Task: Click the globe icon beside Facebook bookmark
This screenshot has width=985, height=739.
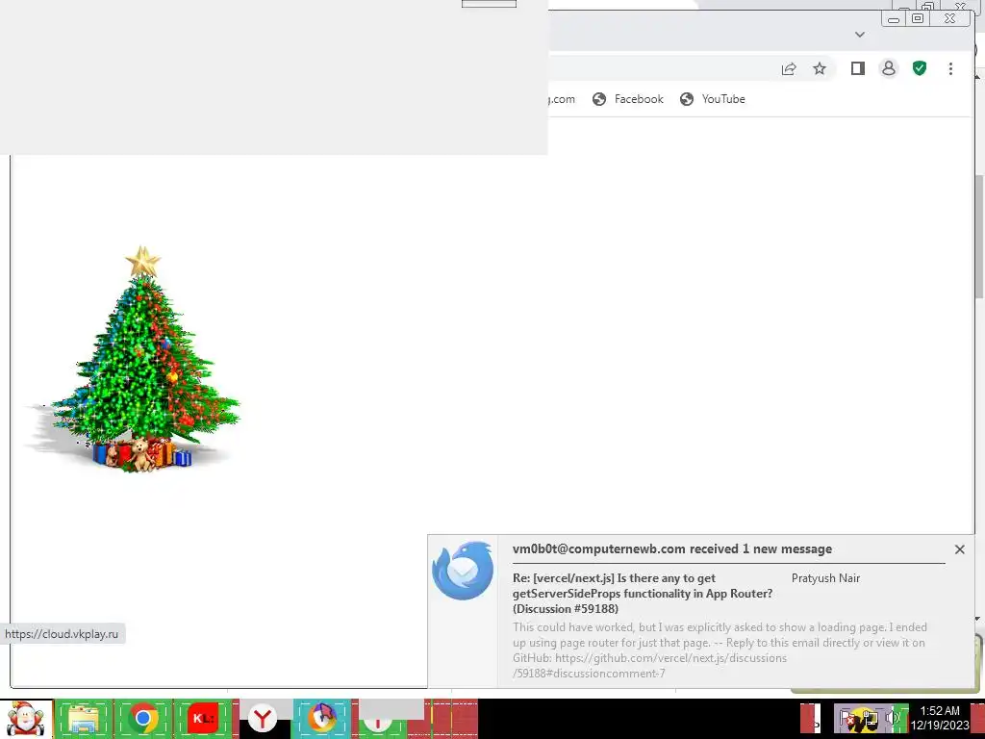Action: (x=599, y=99)
